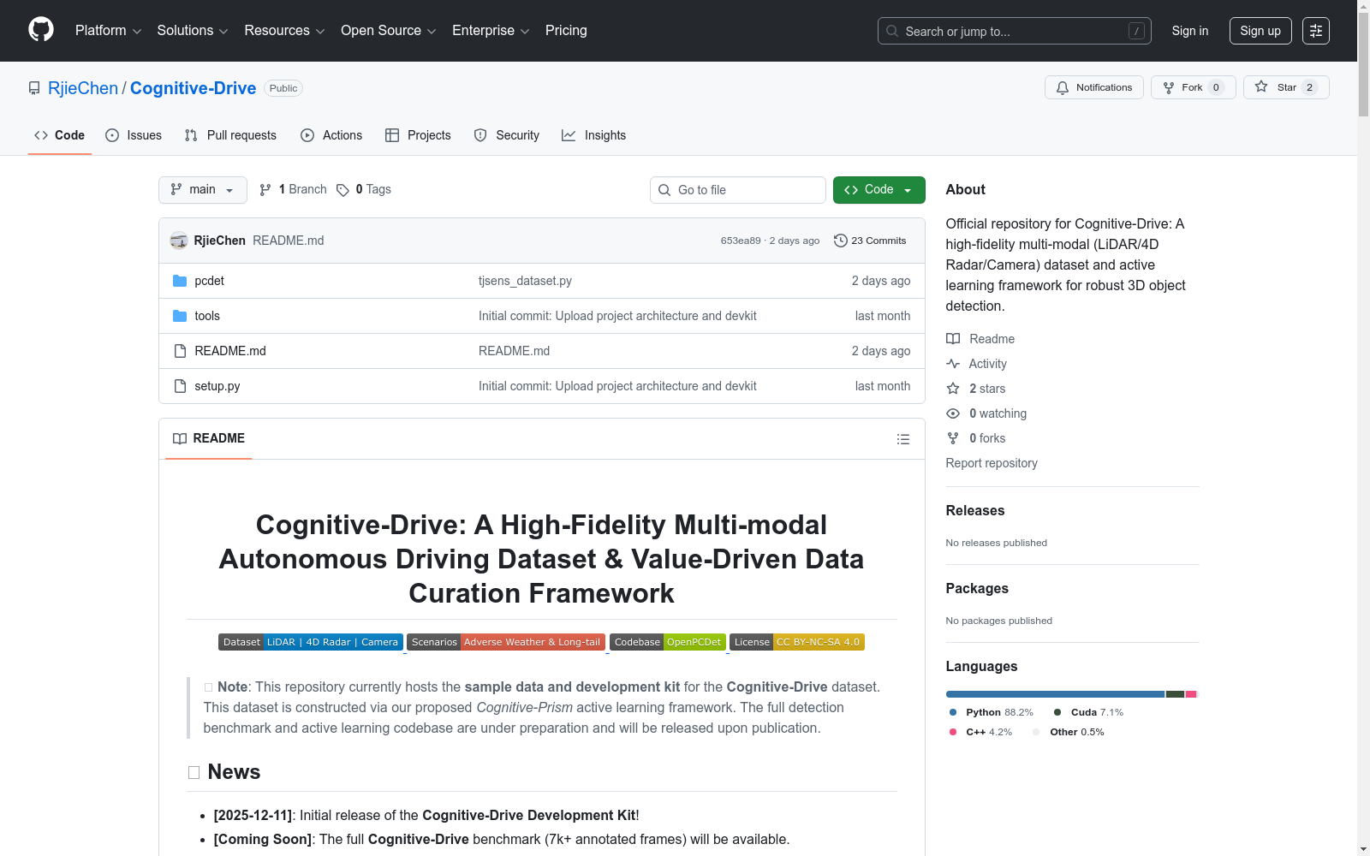Open commit 653ea89 link

[741, 241]
